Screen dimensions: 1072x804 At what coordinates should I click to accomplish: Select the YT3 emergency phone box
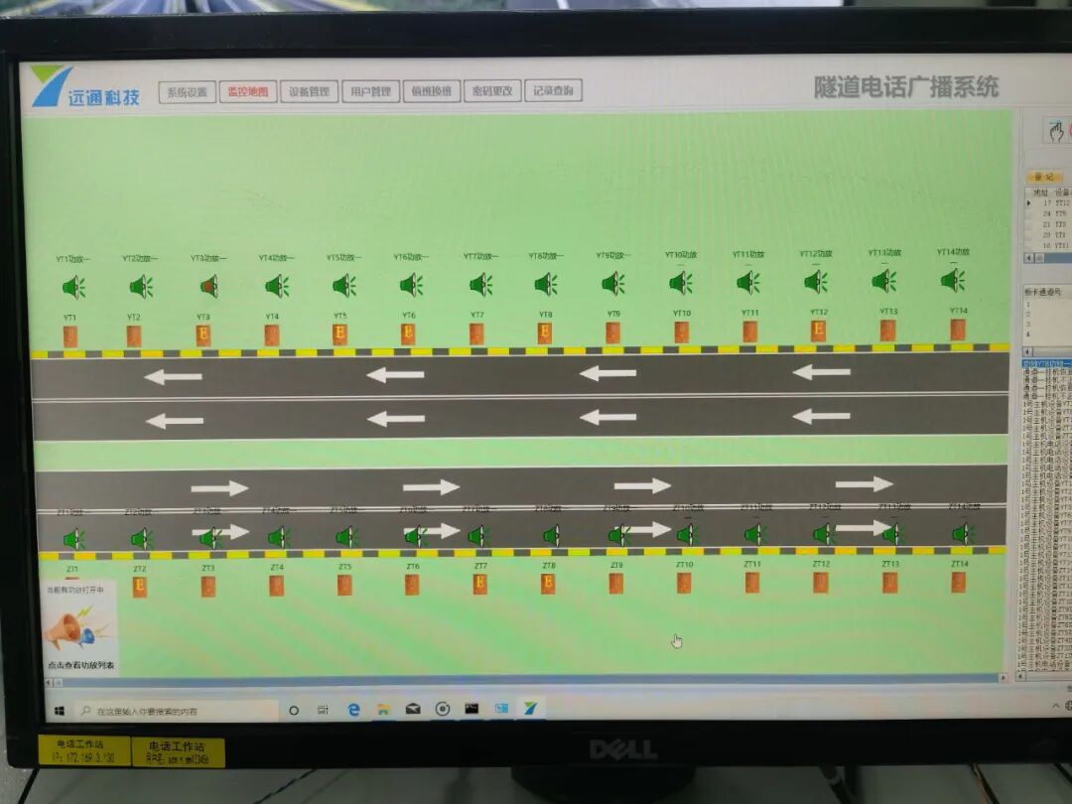(x=203, y=335)
